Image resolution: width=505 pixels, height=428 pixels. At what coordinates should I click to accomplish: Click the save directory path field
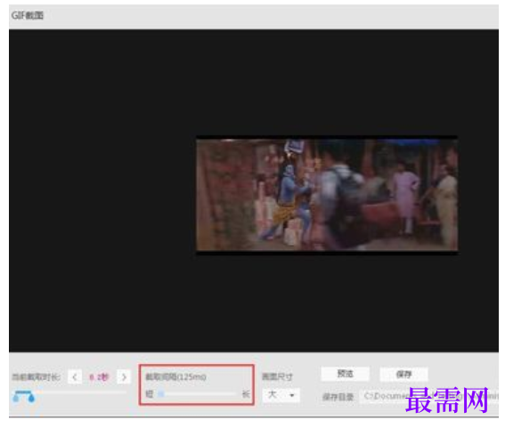pyautogui.click(x=428, y=396)
